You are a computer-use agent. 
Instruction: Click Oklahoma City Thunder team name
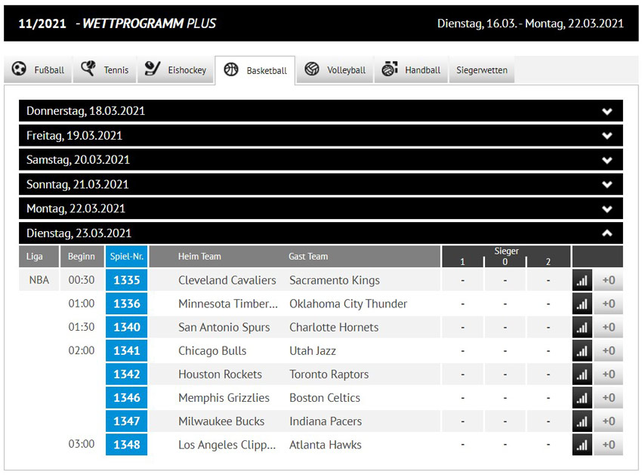(348, 304)
